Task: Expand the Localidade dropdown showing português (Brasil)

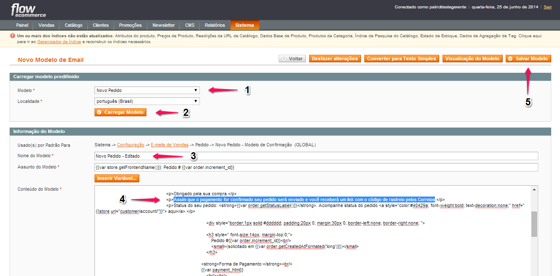Action: point(147,101)
